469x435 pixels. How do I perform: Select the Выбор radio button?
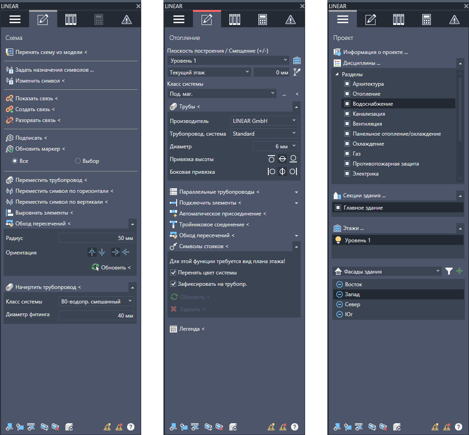click(x=78, y=161)
